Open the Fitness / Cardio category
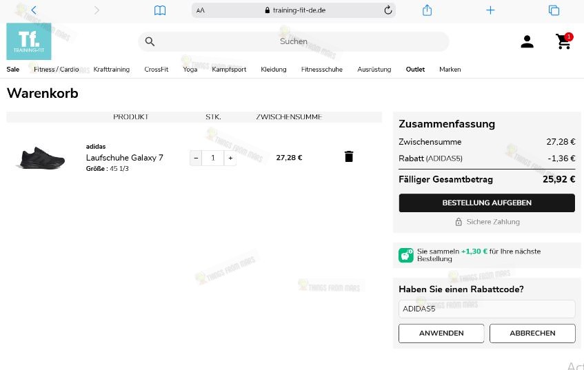Viewport: 584px width, 370px height. (x=57, y=69)
